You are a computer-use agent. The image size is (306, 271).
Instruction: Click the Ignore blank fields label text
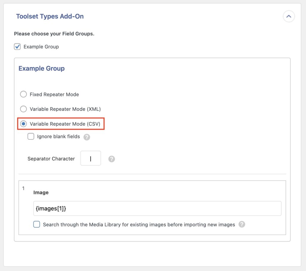tap(58, 136)
